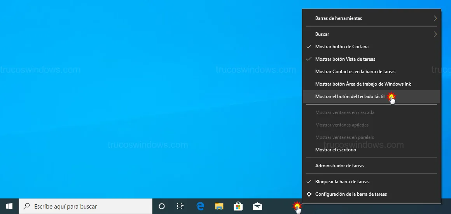Image resolution: width=451 pixels, height=214 pixels.
Task: Click Mostrar el escritorio
Action: tap(335, 150)
